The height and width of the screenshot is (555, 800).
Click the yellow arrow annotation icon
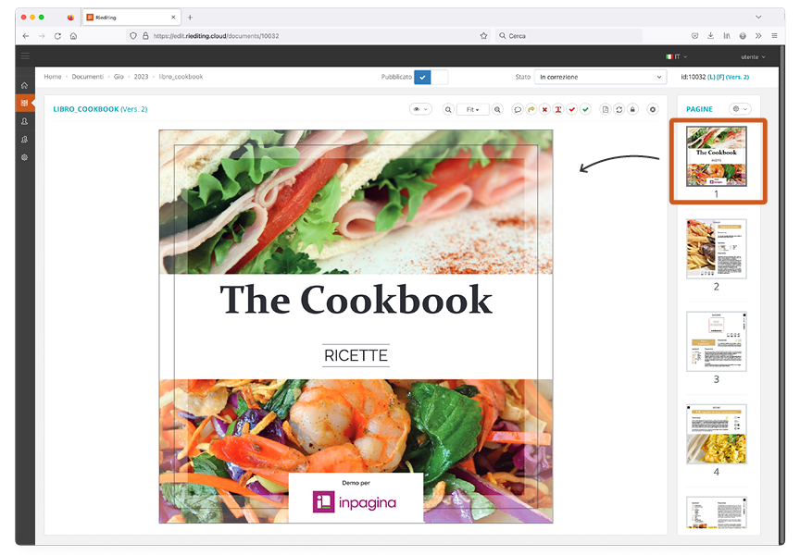coord(531,109)
